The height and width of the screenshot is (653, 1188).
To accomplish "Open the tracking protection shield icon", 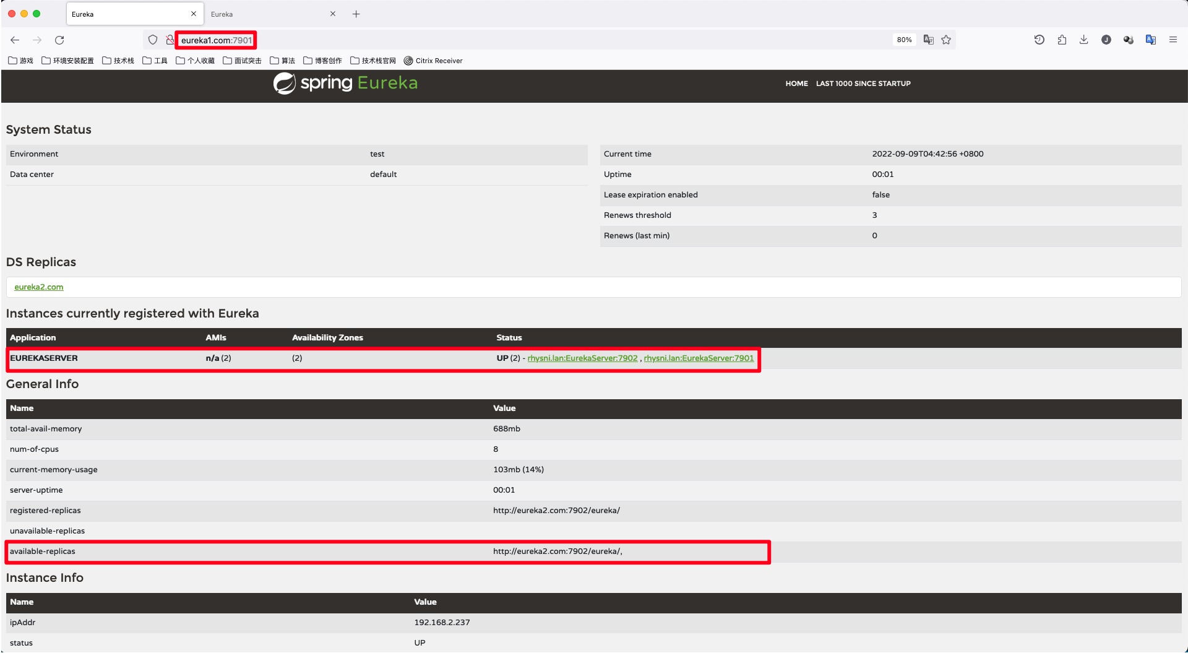I will point(153,40).
